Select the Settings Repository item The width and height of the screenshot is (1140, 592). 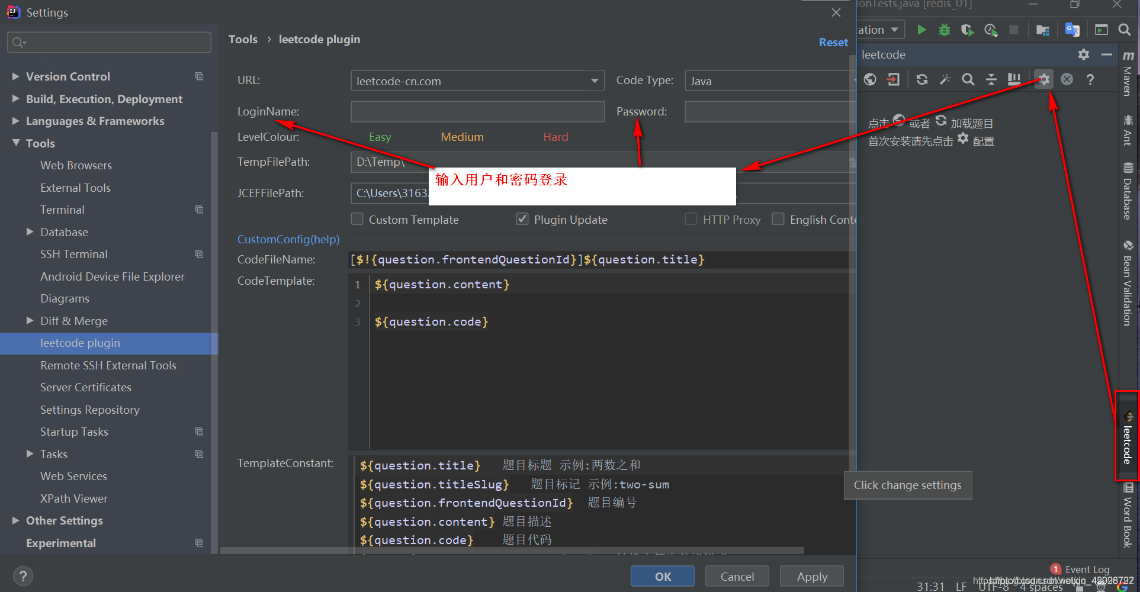point(90,410)
